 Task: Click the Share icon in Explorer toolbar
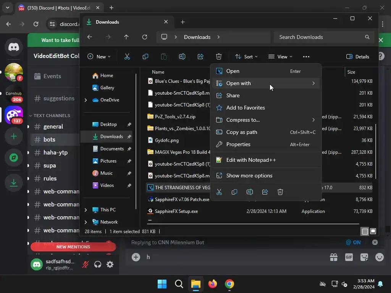pos(200,57)
